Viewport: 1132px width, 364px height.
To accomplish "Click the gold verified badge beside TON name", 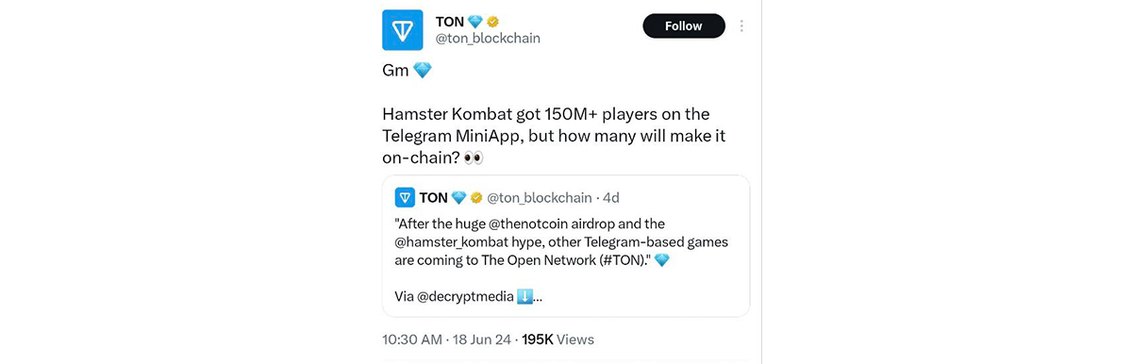I will [493, 22].
